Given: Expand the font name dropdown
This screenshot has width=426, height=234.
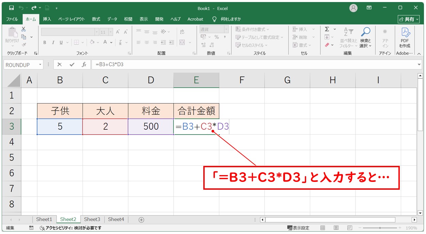Looking at the screenshot, I should coord(97,32).
